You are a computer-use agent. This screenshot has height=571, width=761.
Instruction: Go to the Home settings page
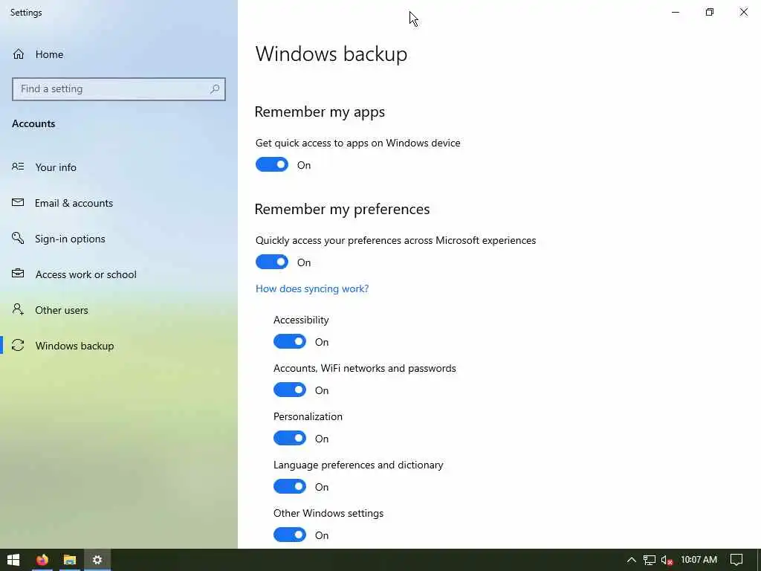pos(118,54)
